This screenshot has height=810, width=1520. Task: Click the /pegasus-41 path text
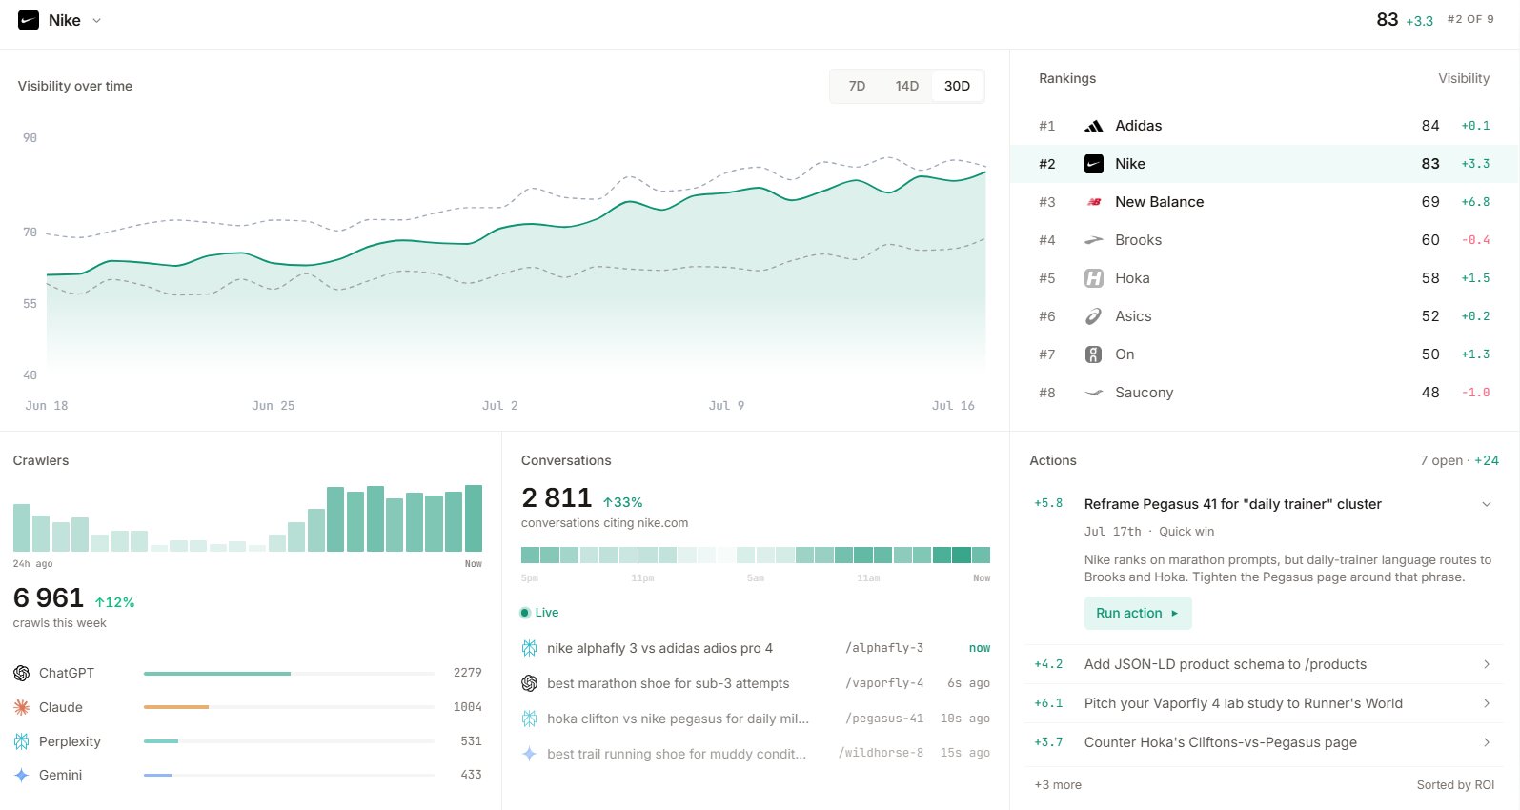pyautogui.click(x=884, y=719)
